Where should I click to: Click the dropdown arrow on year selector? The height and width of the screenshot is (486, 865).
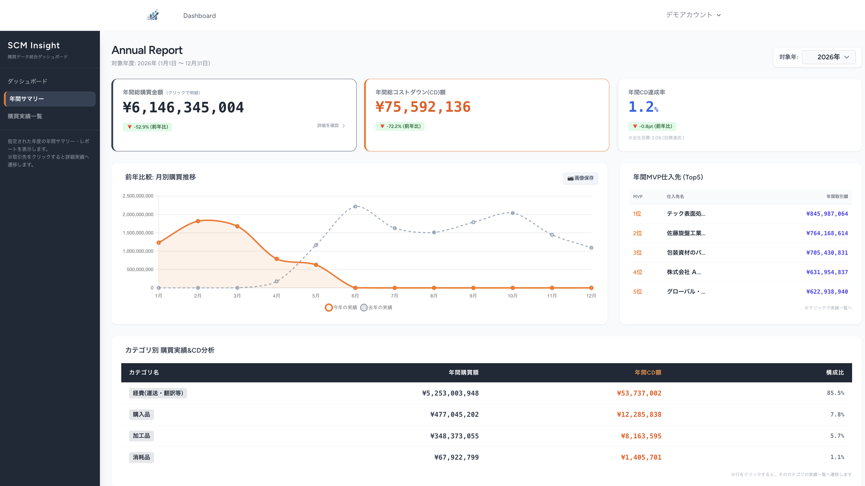click(x=847, y=57)
